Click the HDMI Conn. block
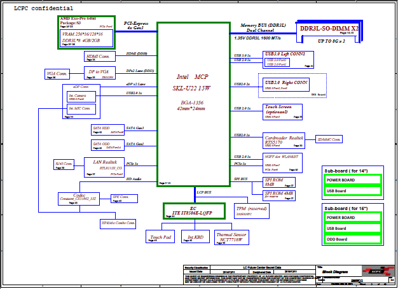Screen dimensions: 398x289 click(x=97, y=57)
